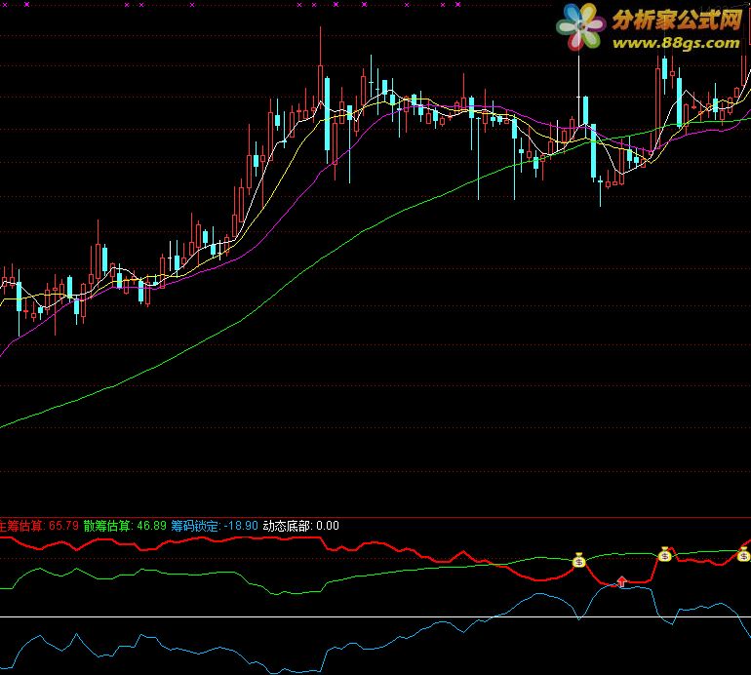The width and height of the screenshot is (751, 675).
Task: Click the red up-arrow buy signal marker
Action: pyautogui.click(x=621, y=581)
